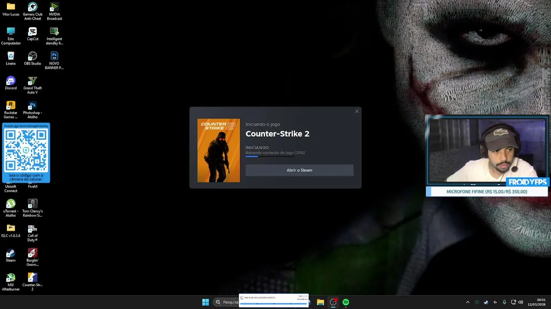Open the ISLC v1.0.3.4 folder

(11, 230)
